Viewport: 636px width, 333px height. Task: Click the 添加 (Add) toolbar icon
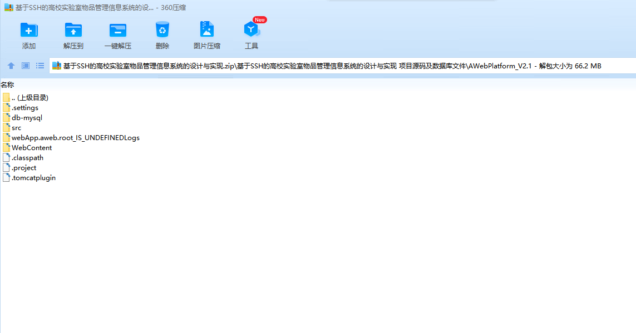(29, 31)
